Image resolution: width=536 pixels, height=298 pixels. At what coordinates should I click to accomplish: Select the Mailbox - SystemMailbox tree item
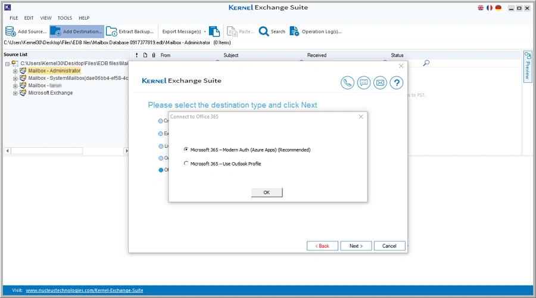coord(78,78)
